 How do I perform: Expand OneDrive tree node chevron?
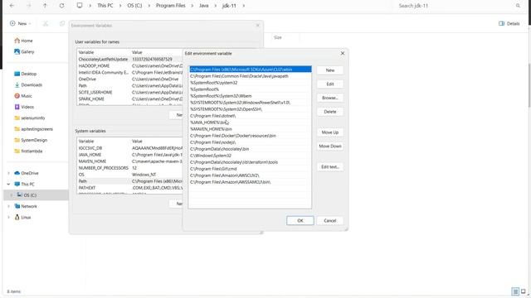point(8,173)
